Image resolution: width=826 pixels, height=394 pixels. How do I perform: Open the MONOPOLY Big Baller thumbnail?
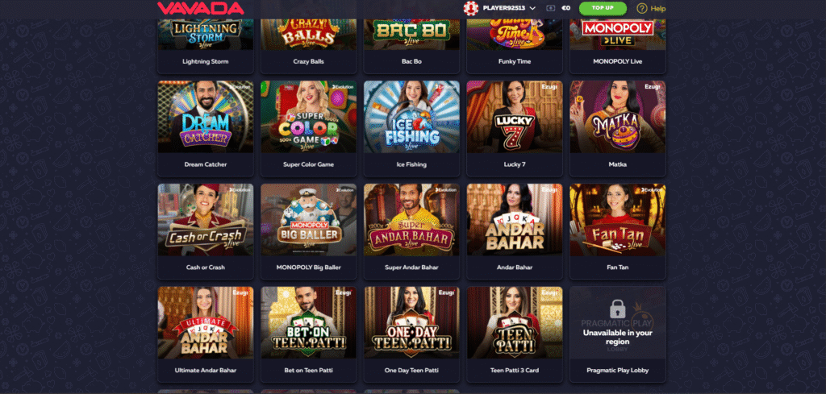coord(309,220)
